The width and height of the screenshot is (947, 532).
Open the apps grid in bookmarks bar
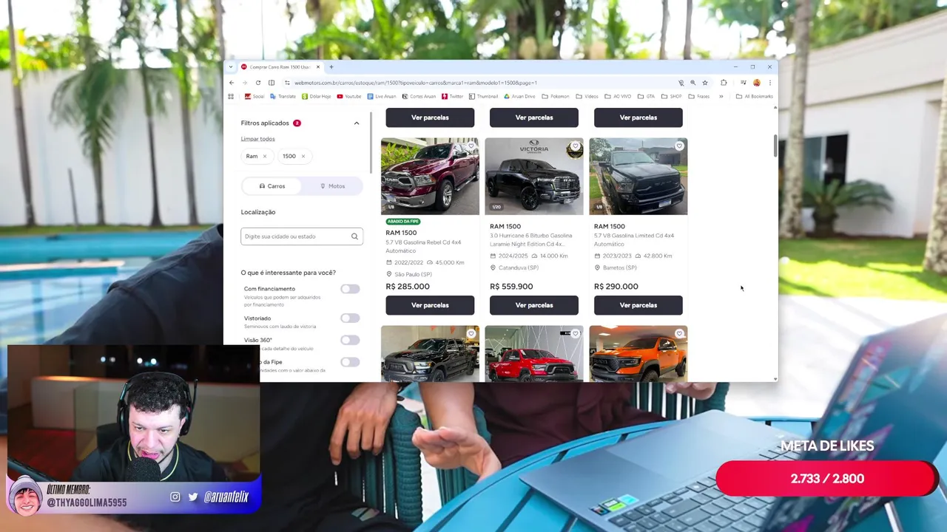click(x=231, y=96)
